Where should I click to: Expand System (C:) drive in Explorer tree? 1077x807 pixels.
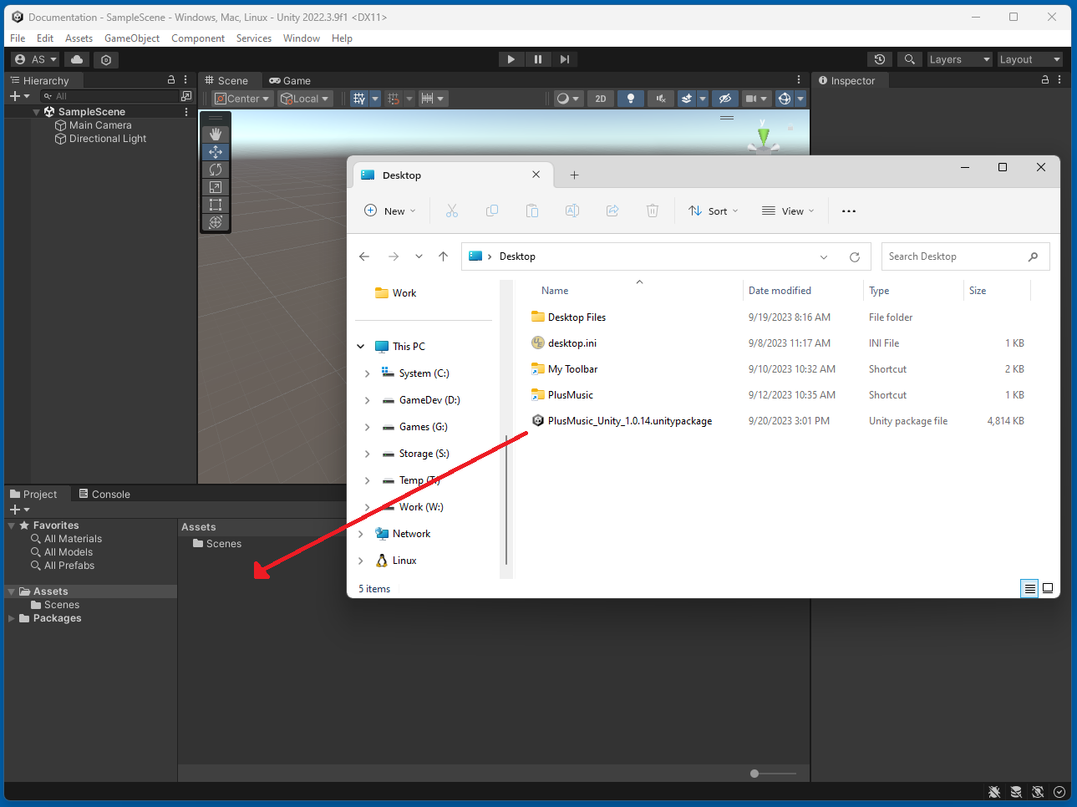tap(367, 373)
